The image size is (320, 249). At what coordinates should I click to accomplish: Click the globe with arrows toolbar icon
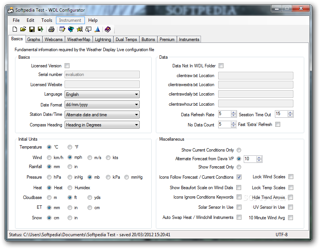click(71, 29)
